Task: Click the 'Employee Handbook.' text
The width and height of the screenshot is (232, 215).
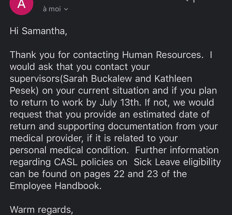Action: point(55,186)
